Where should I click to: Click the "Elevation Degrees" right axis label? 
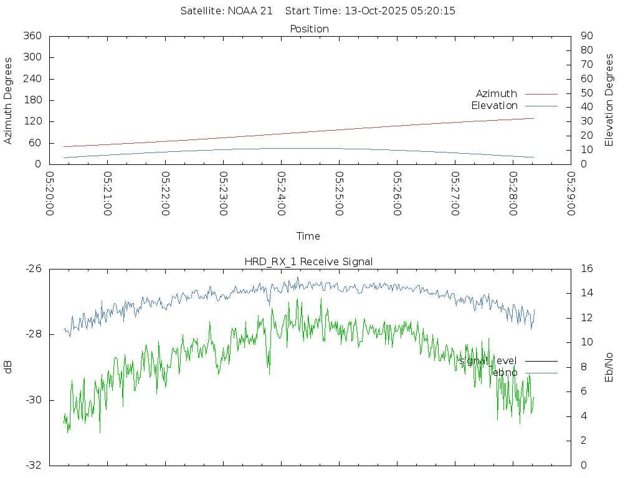pos(609,100)
